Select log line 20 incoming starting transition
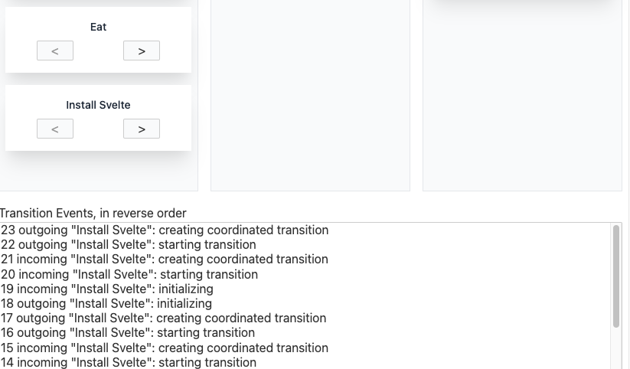Image resolution: width=630 pixels, height=369 pixels. pyautogui.click(x=129, y=274)
